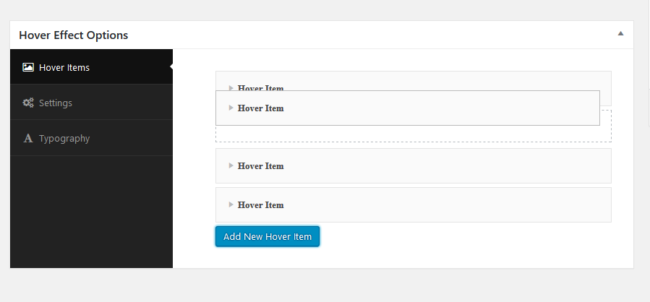Click the Hover Effect Options panel title

click(73, 35)
